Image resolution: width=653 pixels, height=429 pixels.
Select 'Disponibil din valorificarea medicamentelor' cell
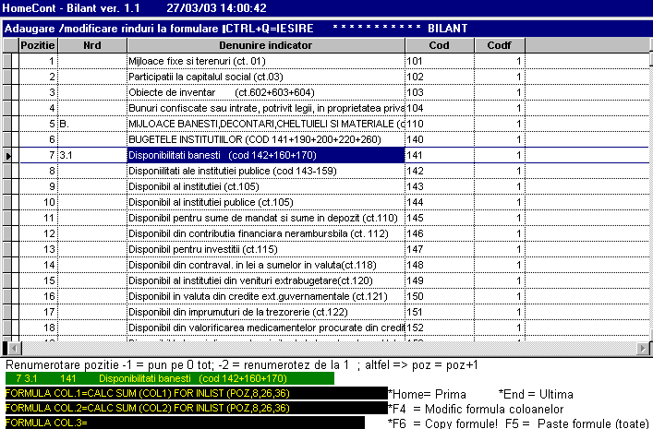coord(266,328)
